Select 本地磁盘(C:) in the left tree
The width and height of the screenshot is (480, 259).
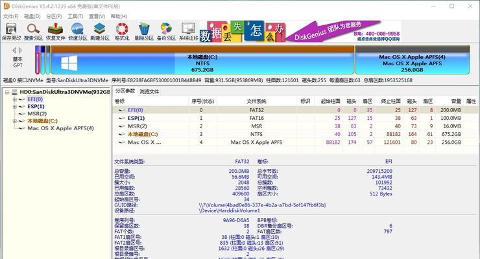[43, 121]
